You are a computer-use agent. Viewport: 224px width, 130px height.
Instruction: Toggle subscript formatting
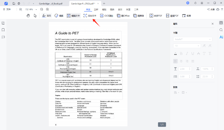point(210,54)
